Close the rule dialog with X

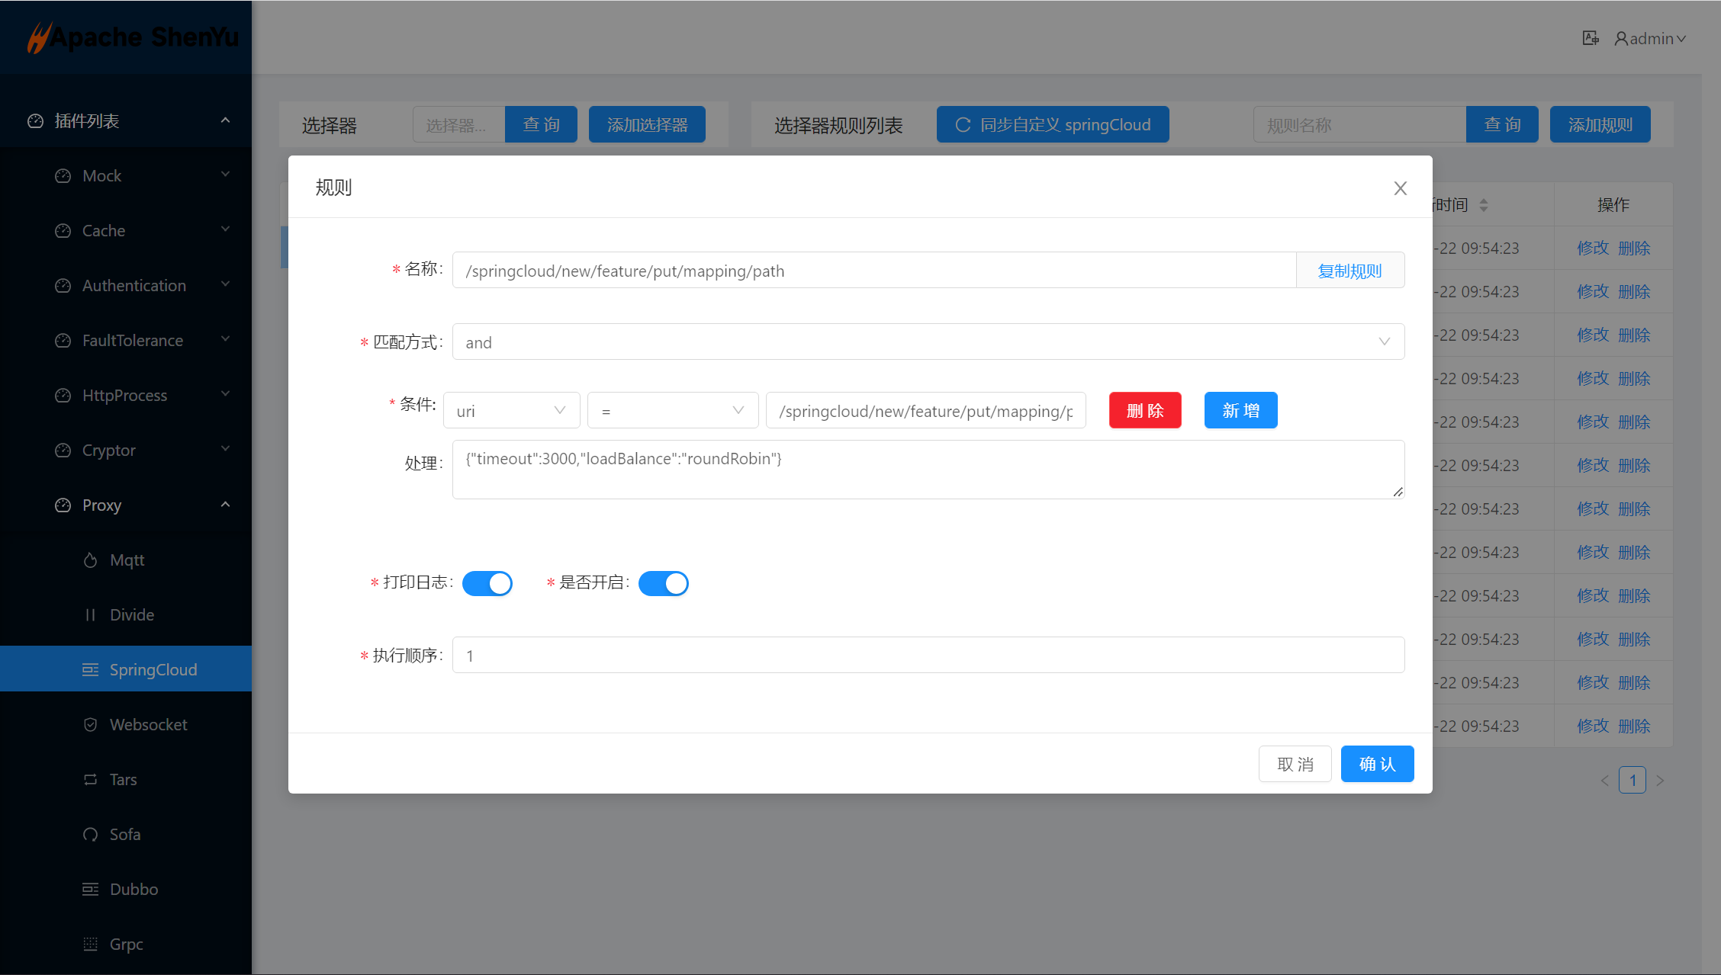click(x=1400, y=188)
